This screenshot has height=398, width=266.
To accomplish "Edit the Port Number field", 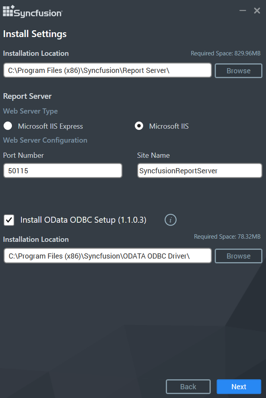I will point(63,171).
